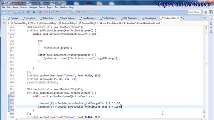Click the Save toolbar icon

(x=16, y=12)
